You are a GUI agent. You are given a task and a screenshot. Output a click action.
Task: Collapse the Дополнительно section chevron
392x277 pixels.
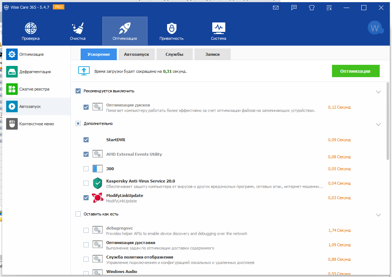point(378,124)
